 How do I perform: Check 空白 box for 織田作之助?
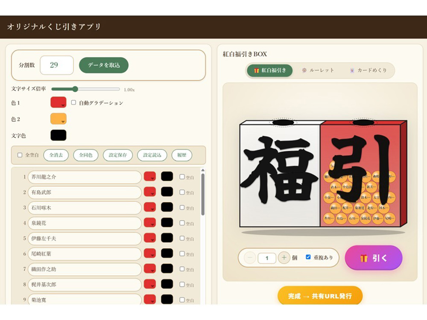(182, 269)
